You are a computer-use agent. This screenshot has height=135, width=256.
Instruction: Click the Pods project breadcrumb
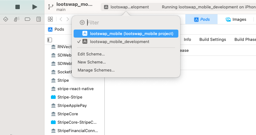(x=56, y=29)
